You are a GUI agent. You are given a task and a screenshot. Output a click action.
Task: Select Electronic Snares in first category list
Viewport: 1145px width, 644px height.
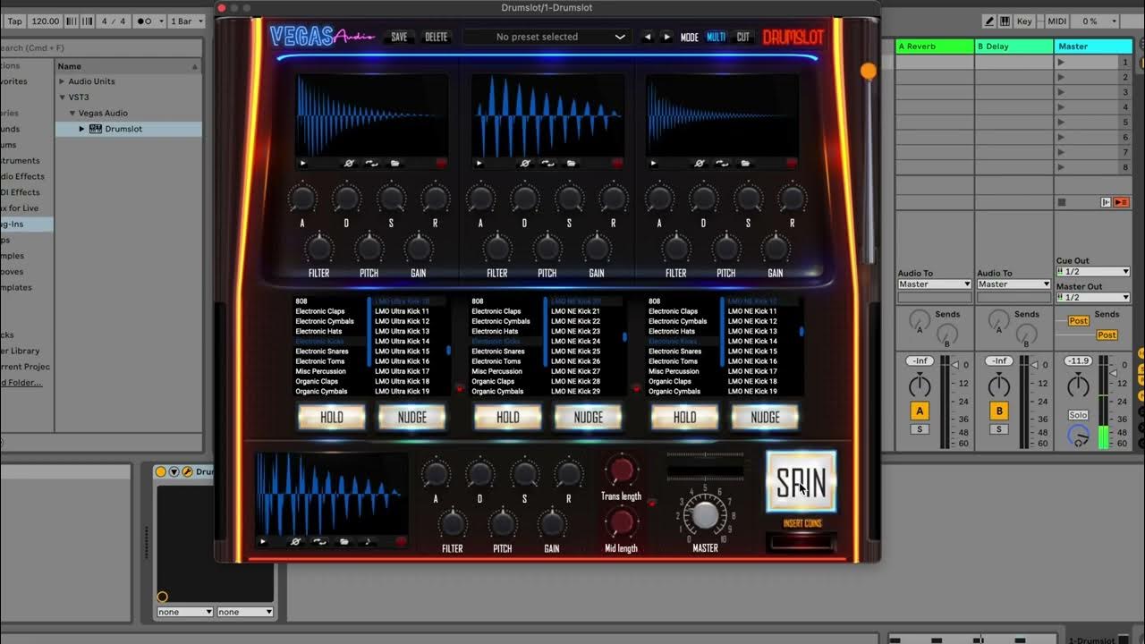pos(322,352)
